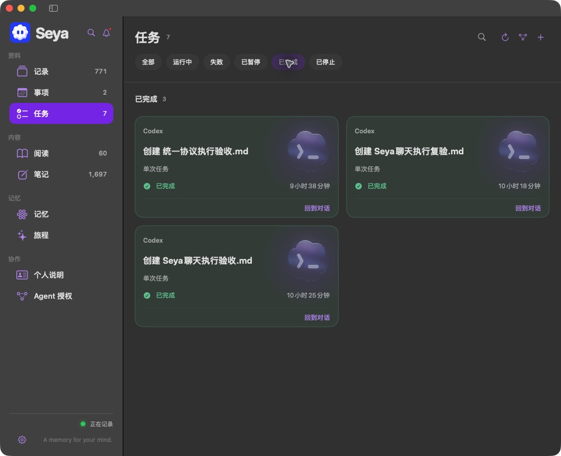
Task: Select the 运行中 filter tab
Action: pos(182,62)
